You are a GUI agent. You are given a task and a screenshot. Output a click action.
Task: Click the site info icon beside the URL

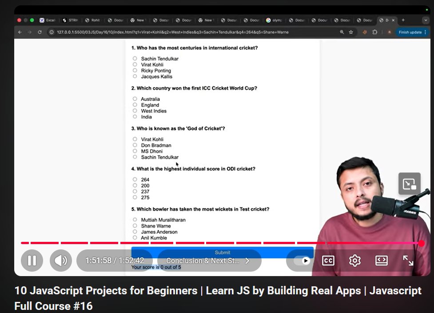(x=52, y=32)
